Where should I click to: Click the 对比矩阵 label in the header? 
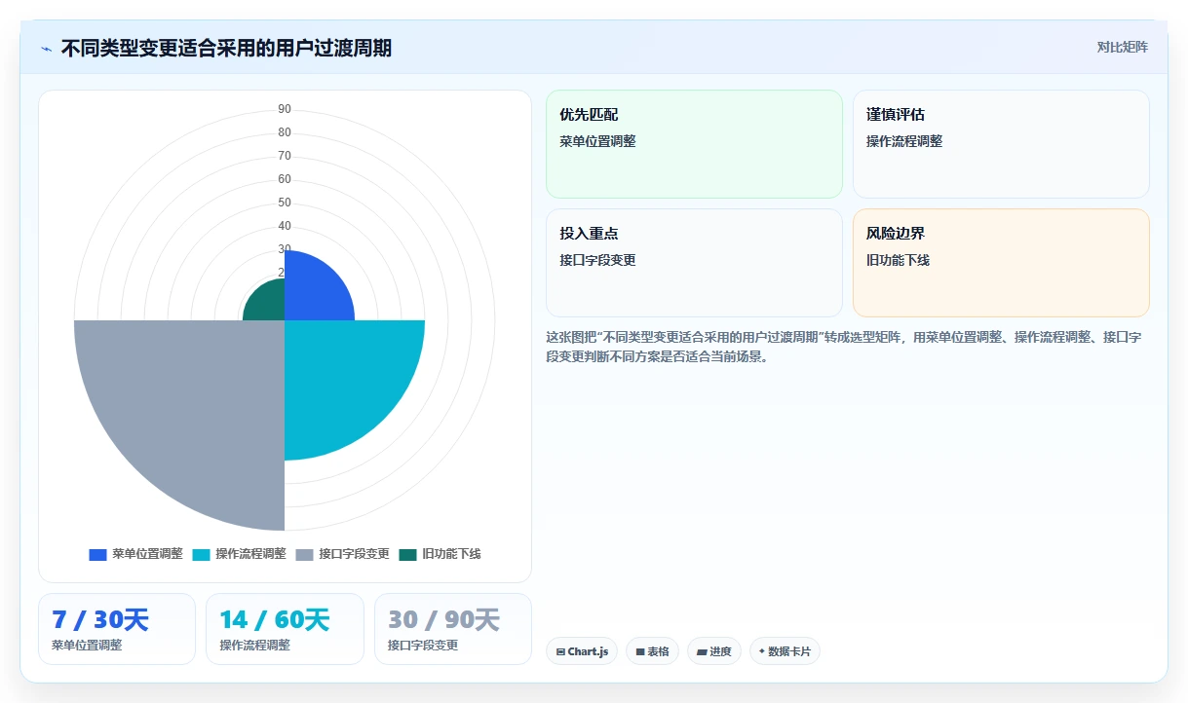(x=1123, y=48)
